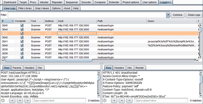This screenshot has height=104, width=203.
Task: Open the Decoder tab
Action: click(x=86, y=2)
